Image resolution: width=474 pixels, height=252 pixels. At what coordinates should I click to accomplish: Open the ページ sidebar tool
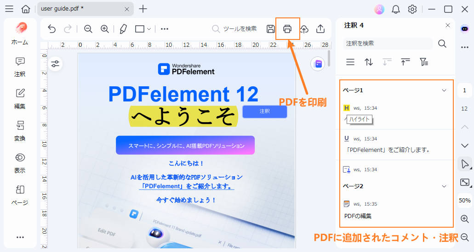pos(20,195)
